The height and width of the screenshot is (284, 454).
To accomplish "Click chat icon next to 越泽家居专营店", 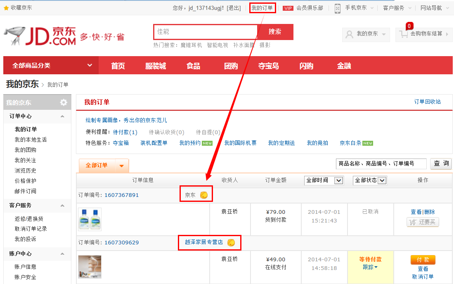I will [x=231, y=242].
